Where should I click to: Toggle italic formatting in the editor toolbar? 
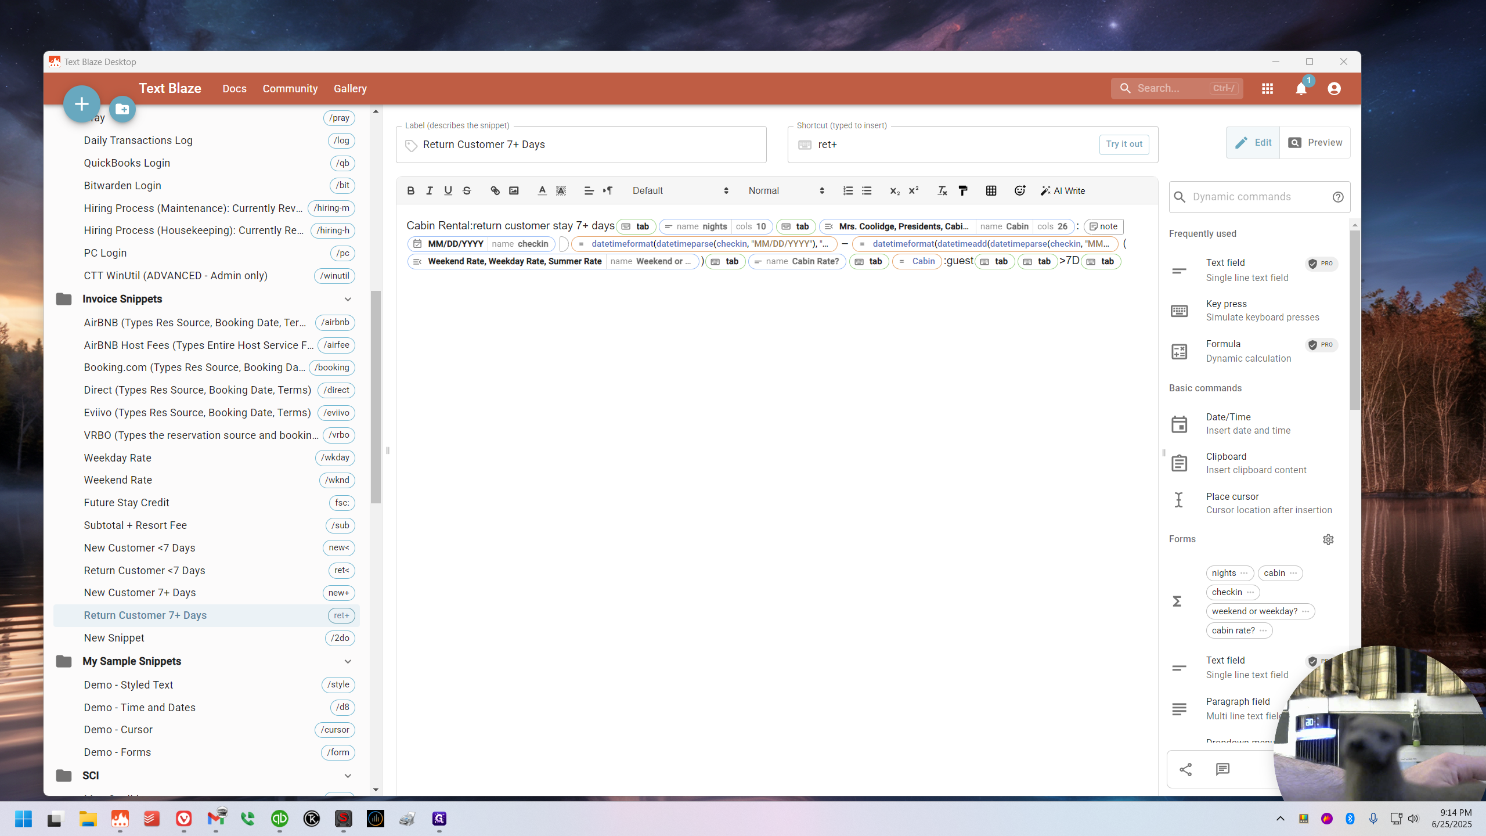[430, 190]
